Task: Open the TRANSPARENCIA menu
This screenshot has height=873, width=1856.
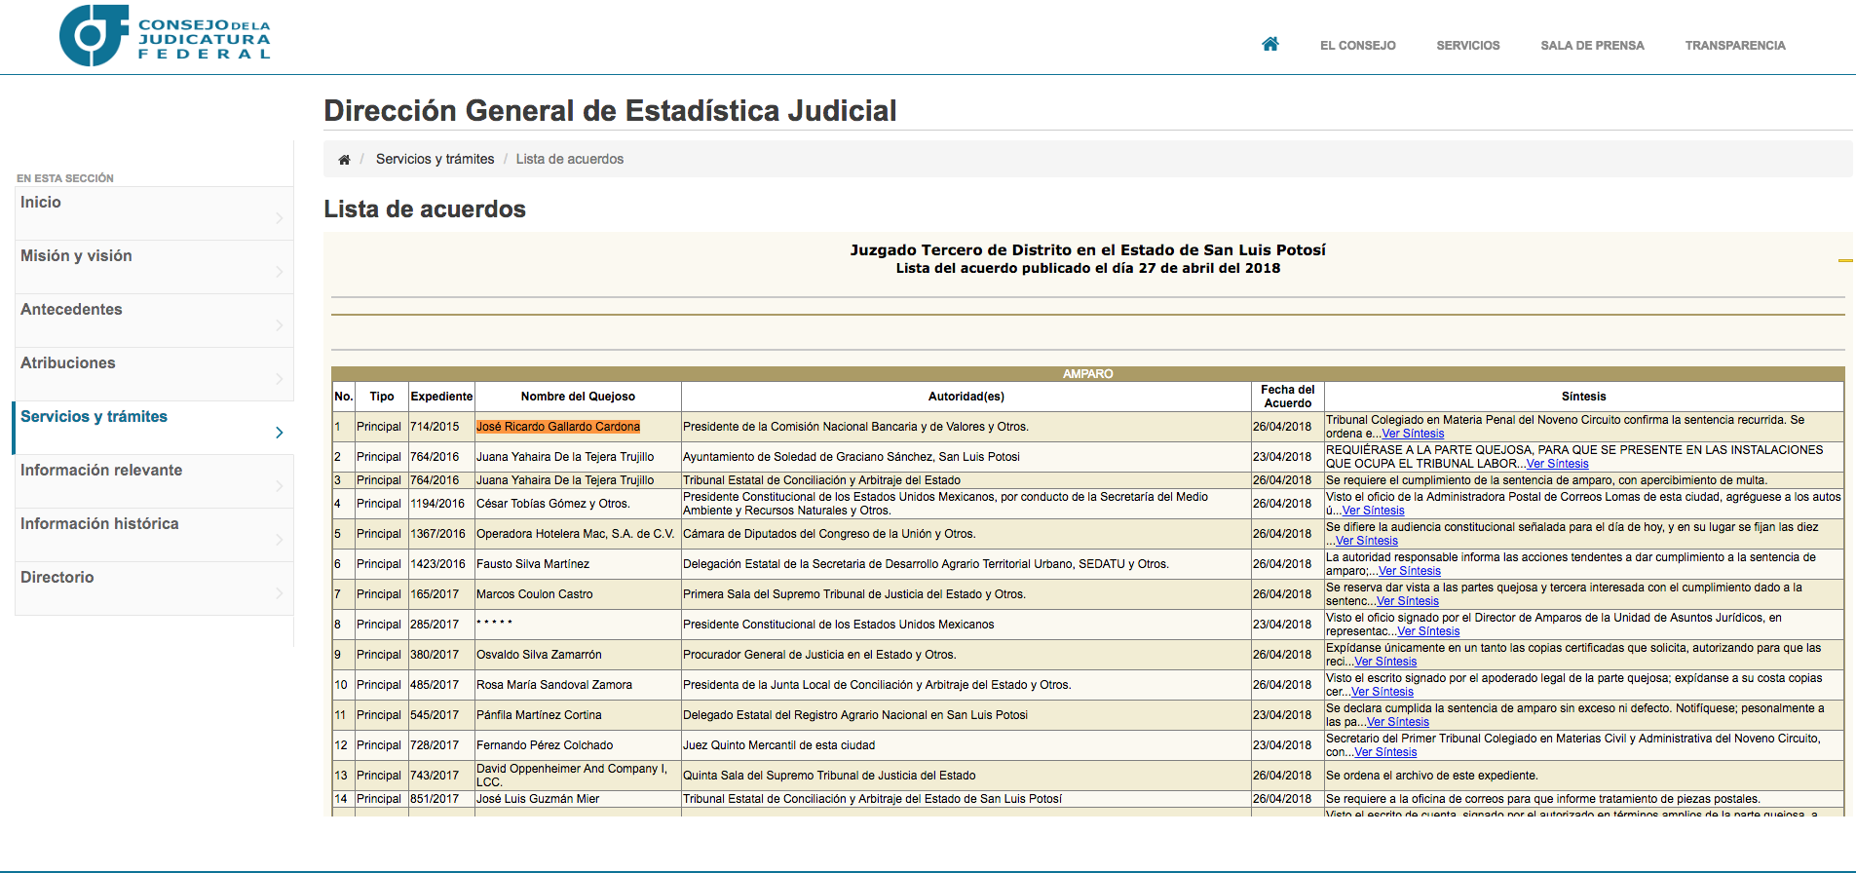Action: [x=1735, y=46]
